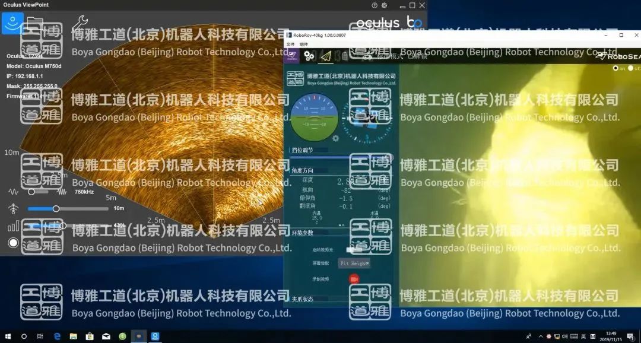The image size is (641, 343).
Task: Open the help icon in ViewPoint title bar
Action: [375, 5]
